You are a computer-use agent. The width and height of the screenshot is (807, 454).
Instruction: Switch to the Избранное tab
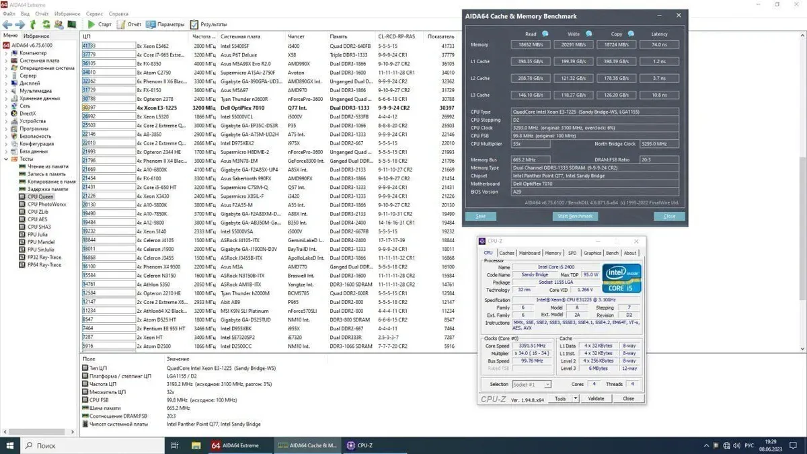pyautogui.click(x=36, y=36)
